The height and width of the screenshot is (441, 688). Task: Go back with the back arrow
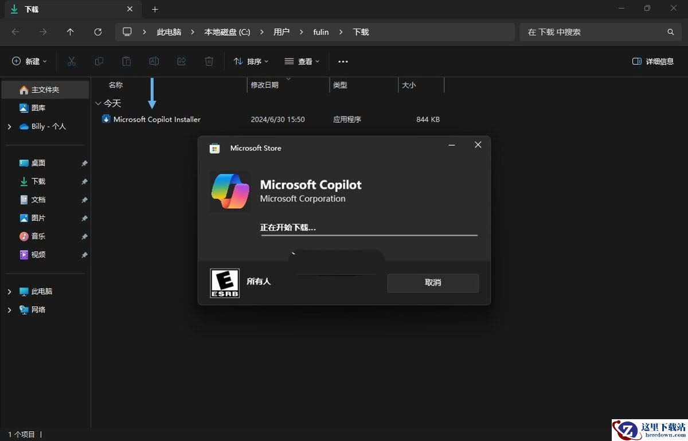15,32
